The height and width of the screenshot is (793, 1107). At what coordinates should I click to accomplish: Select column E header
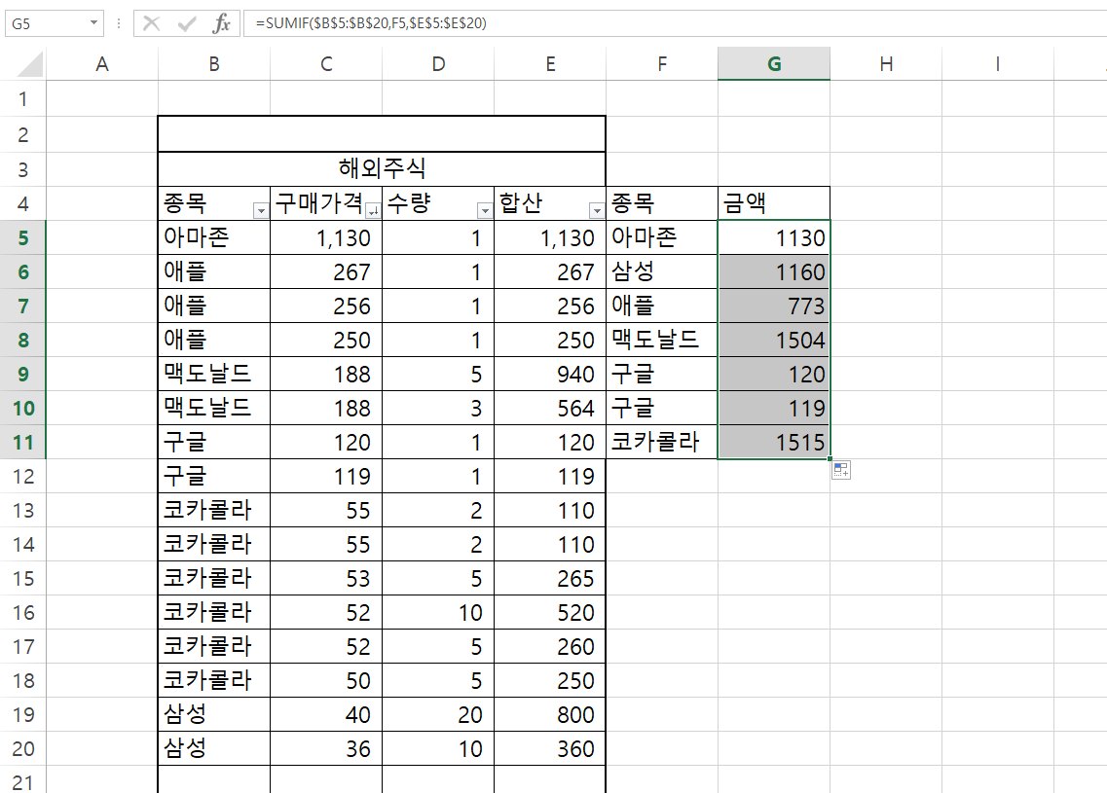pos(550,64)
